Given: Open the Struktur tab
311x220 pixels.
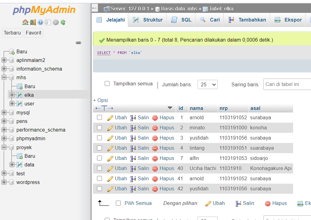Looking at the screenshot, I should [x=147, y=20].
